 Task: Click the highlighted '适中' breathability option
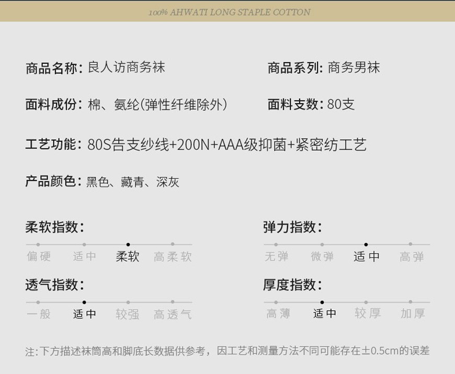pyautogui.click(x=84, y=314)
